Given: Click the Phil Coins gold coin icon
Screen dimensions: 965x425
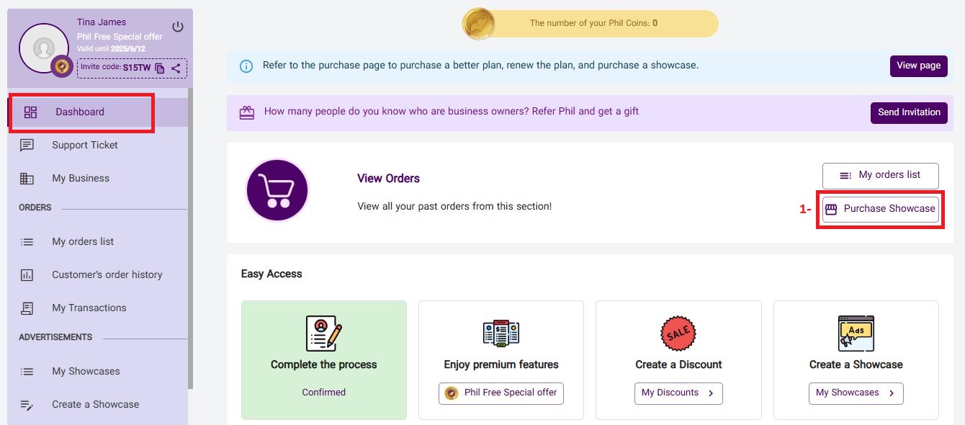Looking at the screenshot, I should pyautogui.click(x=478, y=24).
